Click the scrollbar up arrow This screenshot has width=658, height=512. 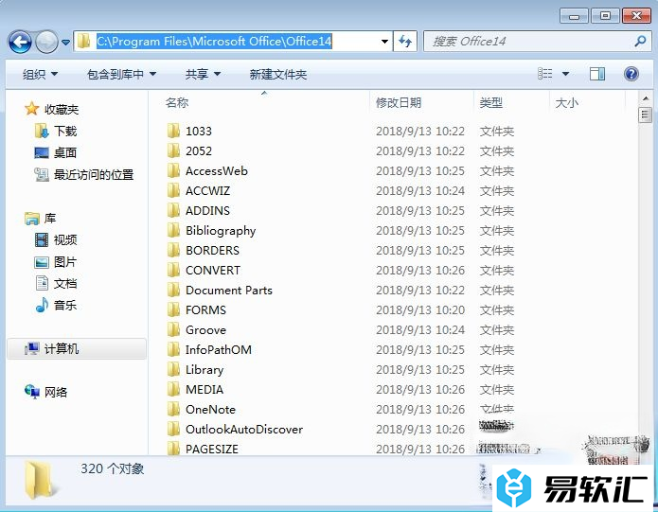click(645, 99)
